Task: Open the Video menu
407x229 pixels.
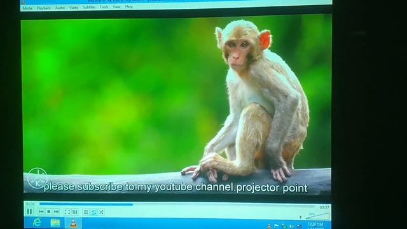Action: coord(74,8)
